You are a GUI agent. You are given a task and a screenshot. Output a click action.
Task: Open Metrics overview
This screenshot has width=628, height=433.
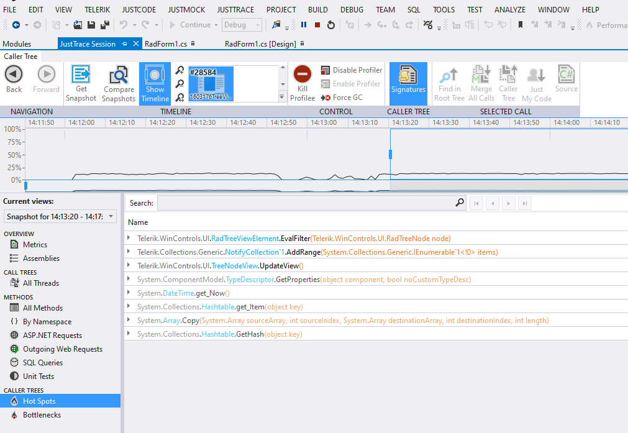(x=35, y=244)
